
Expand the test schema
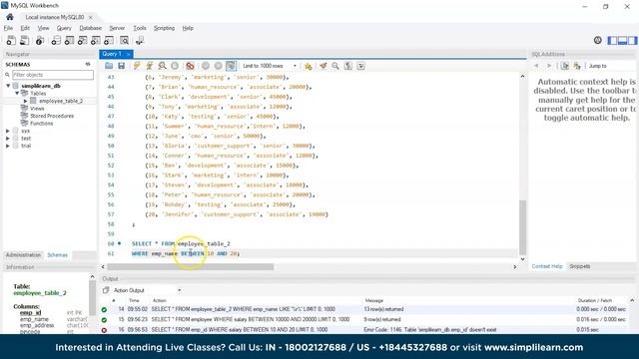click(8, 138)
